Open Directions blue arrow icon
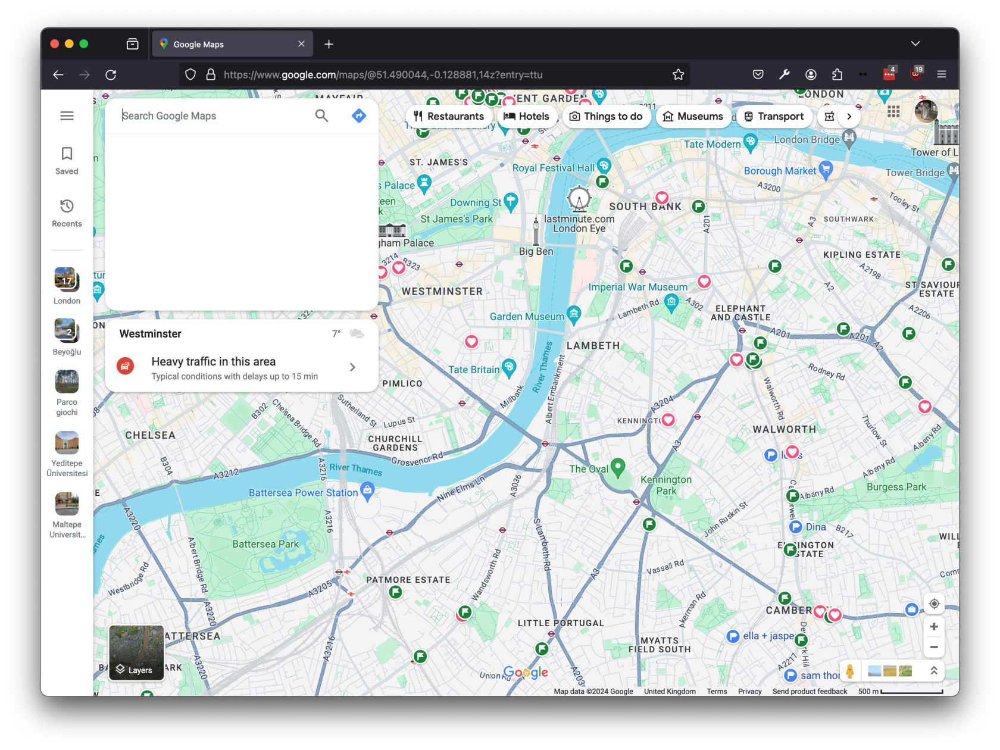1000x750 pixels. [x=359, y=116]
